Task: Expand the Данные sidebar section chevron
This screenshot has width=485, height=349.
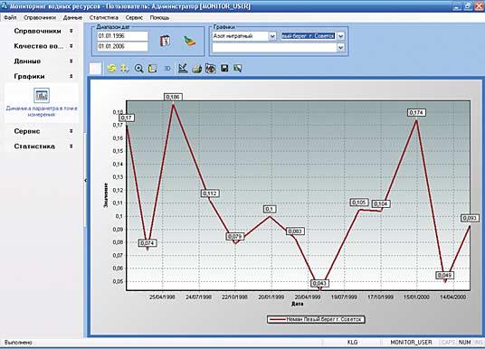Action: coord(71,61)
